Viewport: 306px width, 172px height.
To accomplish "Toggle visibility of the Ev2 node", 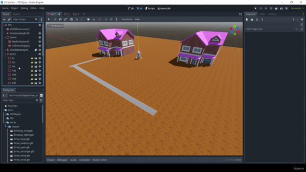I will point(40,63).
